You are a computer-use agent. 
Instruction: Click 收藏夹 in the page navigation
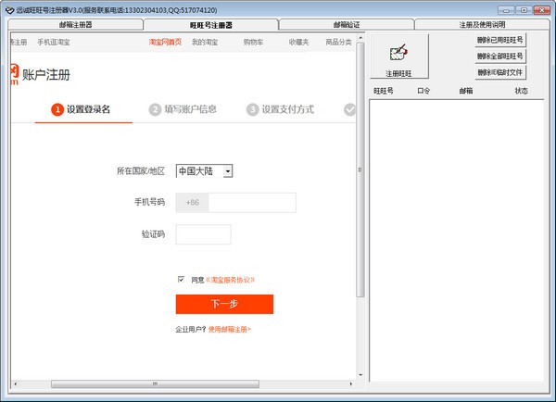tap(298, 42)
